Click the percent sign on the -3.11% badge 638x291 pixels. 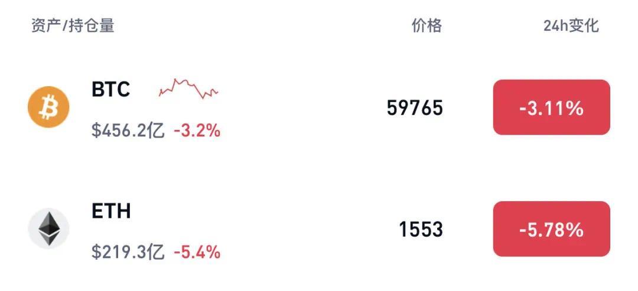click(575, 109)
